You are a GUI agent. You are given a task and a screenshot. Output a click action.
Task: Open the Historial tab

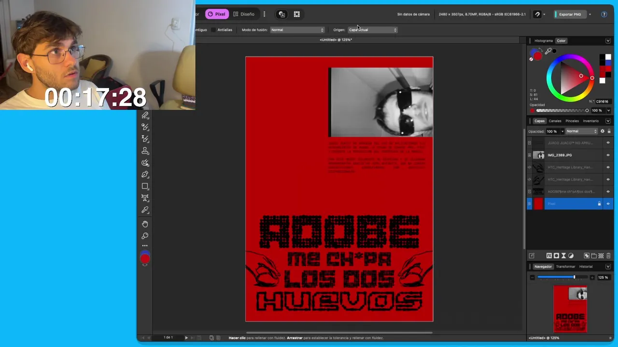586,267
